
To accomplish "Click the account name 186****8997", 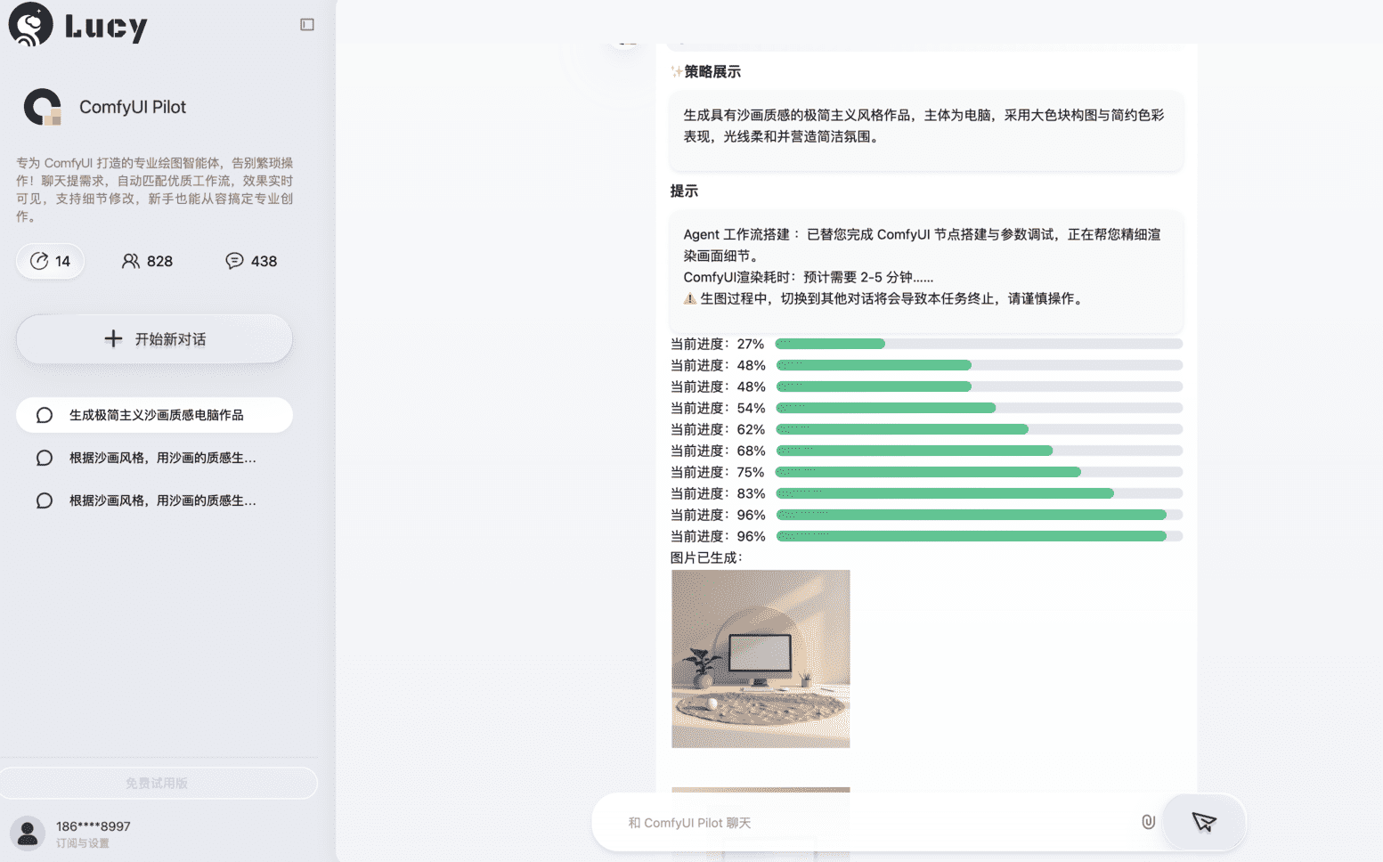I will (94, 826).
